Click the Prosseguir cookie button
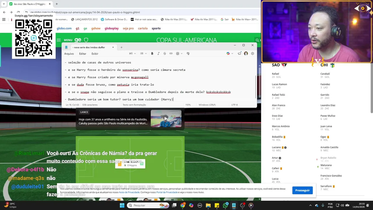Screen dimensions: 373x210 [x=302, y=190]
